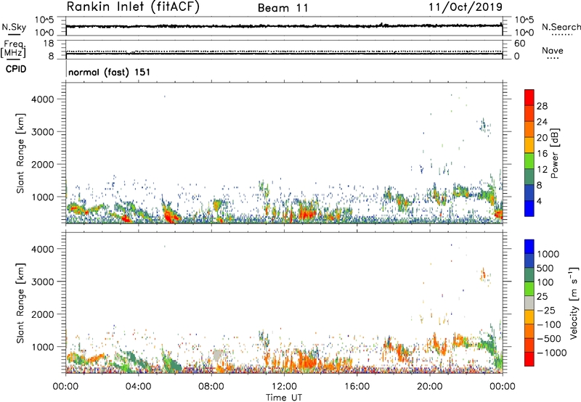Viewport: 581px width, 402px height.
Task: Click the 4000 tick on power panel axis
Action: [x=43, y=99]
